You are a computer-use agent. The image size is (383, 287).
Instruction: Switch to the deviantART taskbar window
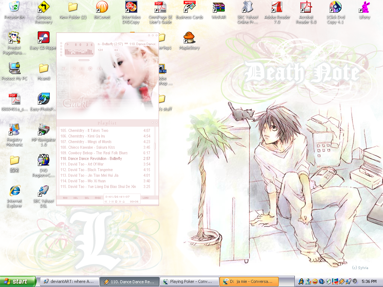tap(70, 281)
